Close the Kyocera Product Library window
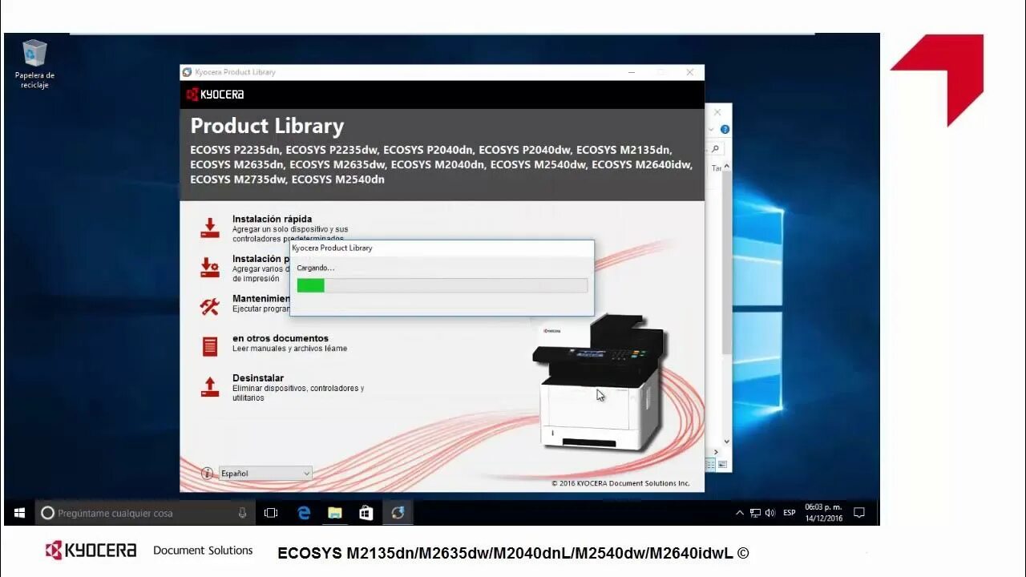This screenshot has width=1026, height=577. point(689,72)
